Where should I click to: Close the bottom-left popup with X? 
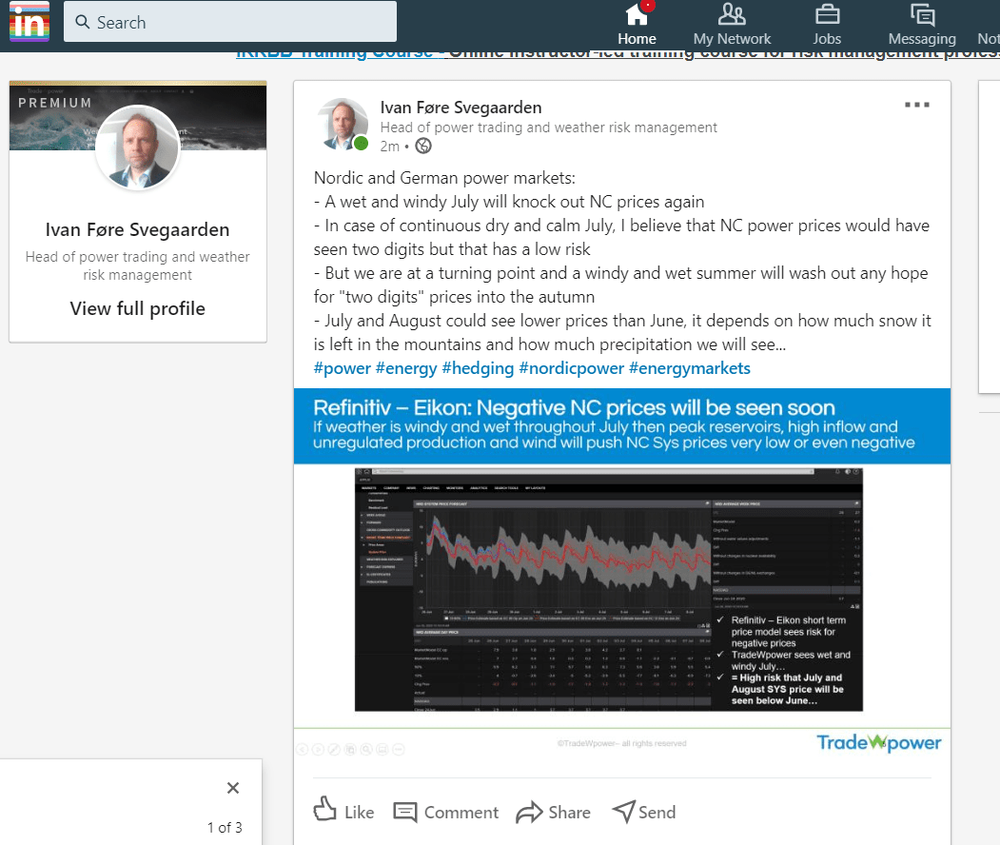(233, 788)
